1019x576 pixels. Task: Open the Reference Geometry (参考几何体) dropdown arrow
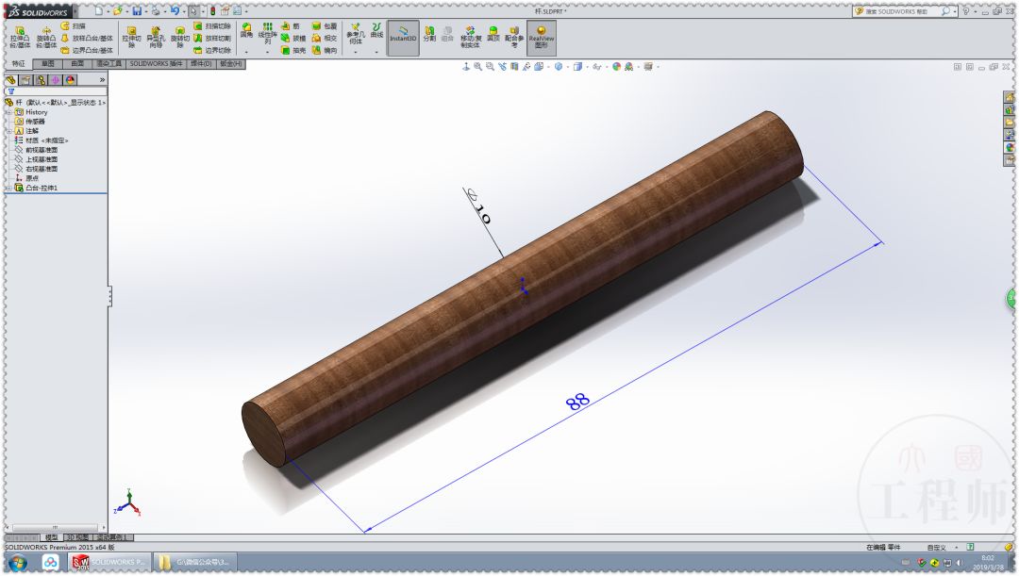[355, 52]
